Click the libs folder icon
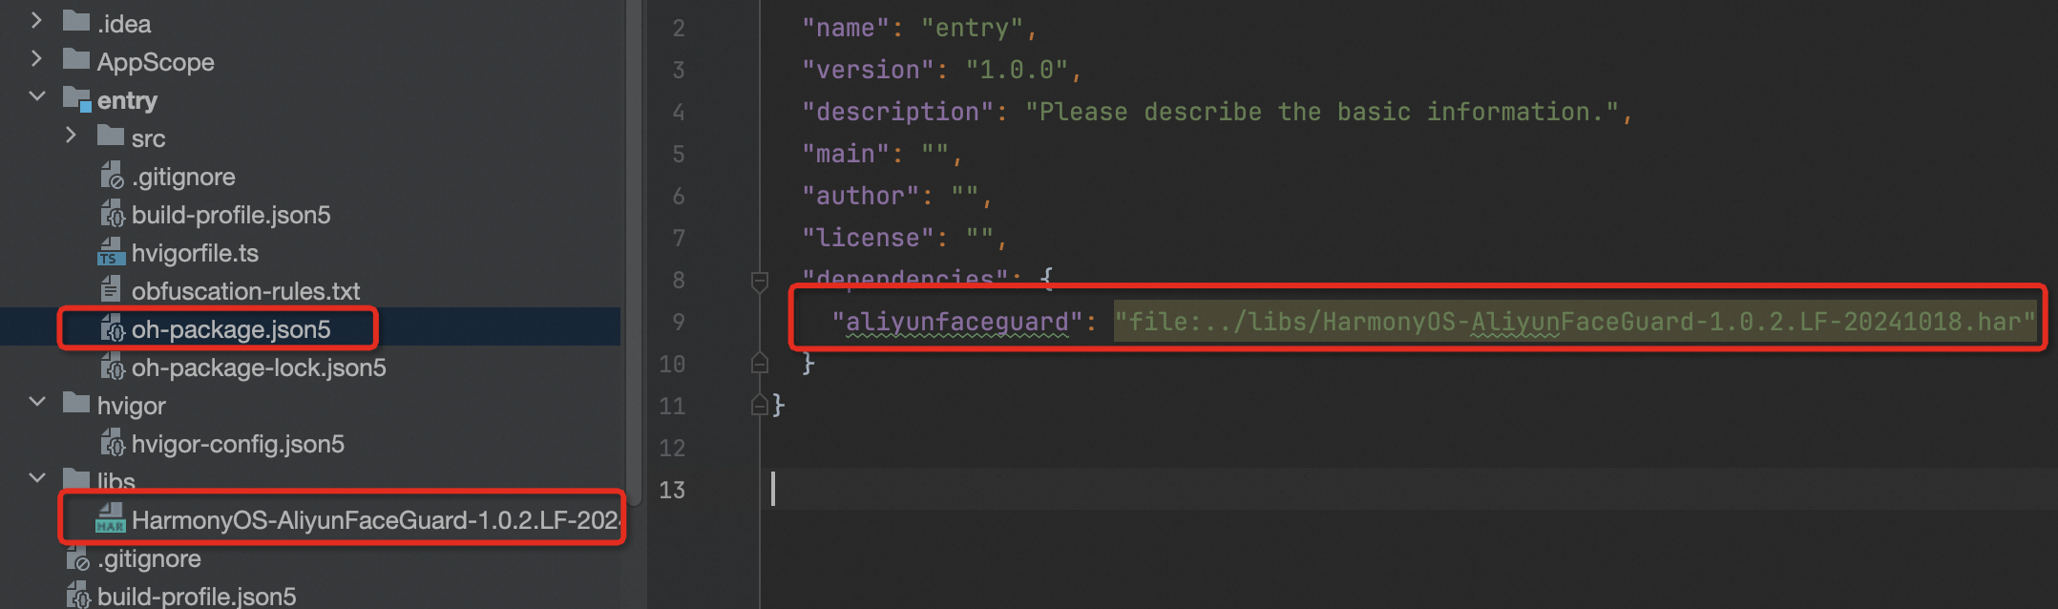The height and width of the screenshot is (609, 2058). click(x=76, y=479)
